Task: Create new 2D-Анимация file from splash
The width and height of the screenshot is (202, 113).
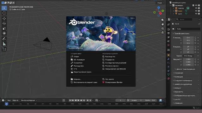Action: click(x=78, y=60)
